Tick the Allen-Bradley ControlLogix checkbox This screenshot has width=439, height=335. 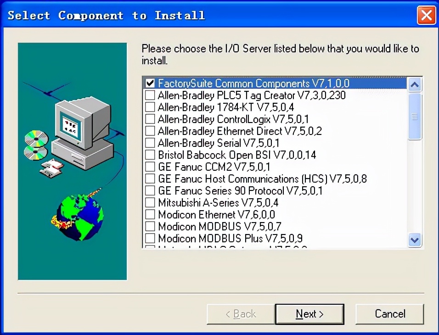point(150,119)
